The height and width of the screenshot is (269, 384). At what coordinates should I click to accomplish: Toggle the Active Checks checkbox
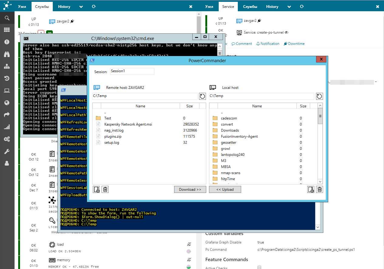tap(259, 267)
